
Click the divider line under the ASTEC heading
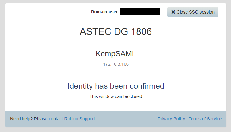(x=116, y=43)
